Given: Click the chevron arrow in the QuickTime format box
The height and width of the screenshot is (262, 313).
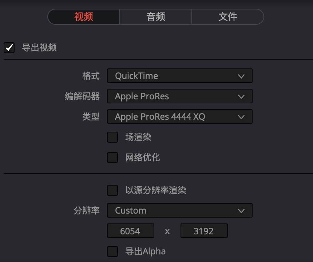Looking at the screenshot, I should point(241,76).
